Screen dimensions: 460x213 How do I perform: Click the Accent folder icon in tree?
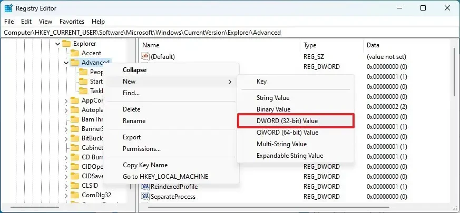click(x=75, y=53)
